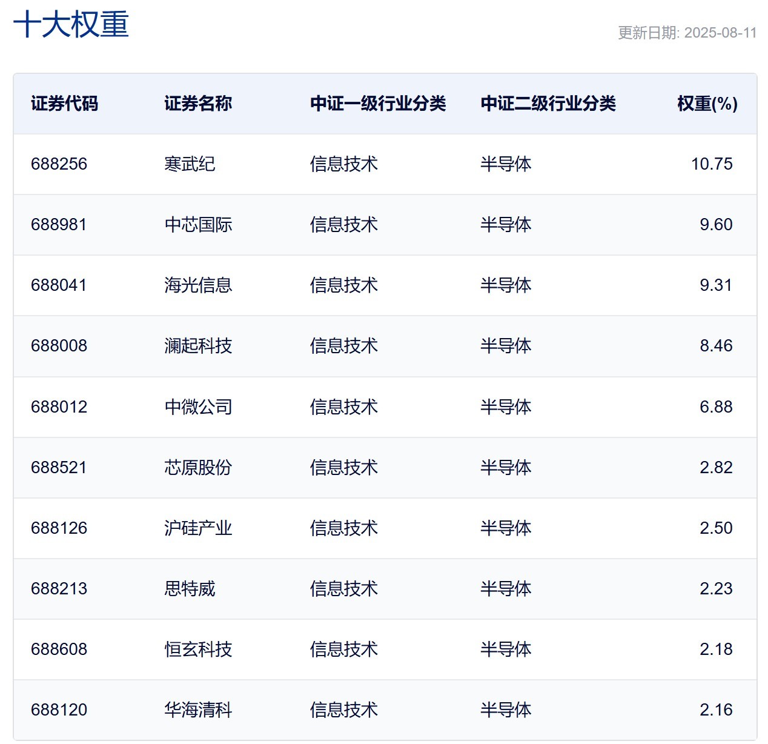
Task: Click the weight value 9.60
Action: [x=716, y=225]
